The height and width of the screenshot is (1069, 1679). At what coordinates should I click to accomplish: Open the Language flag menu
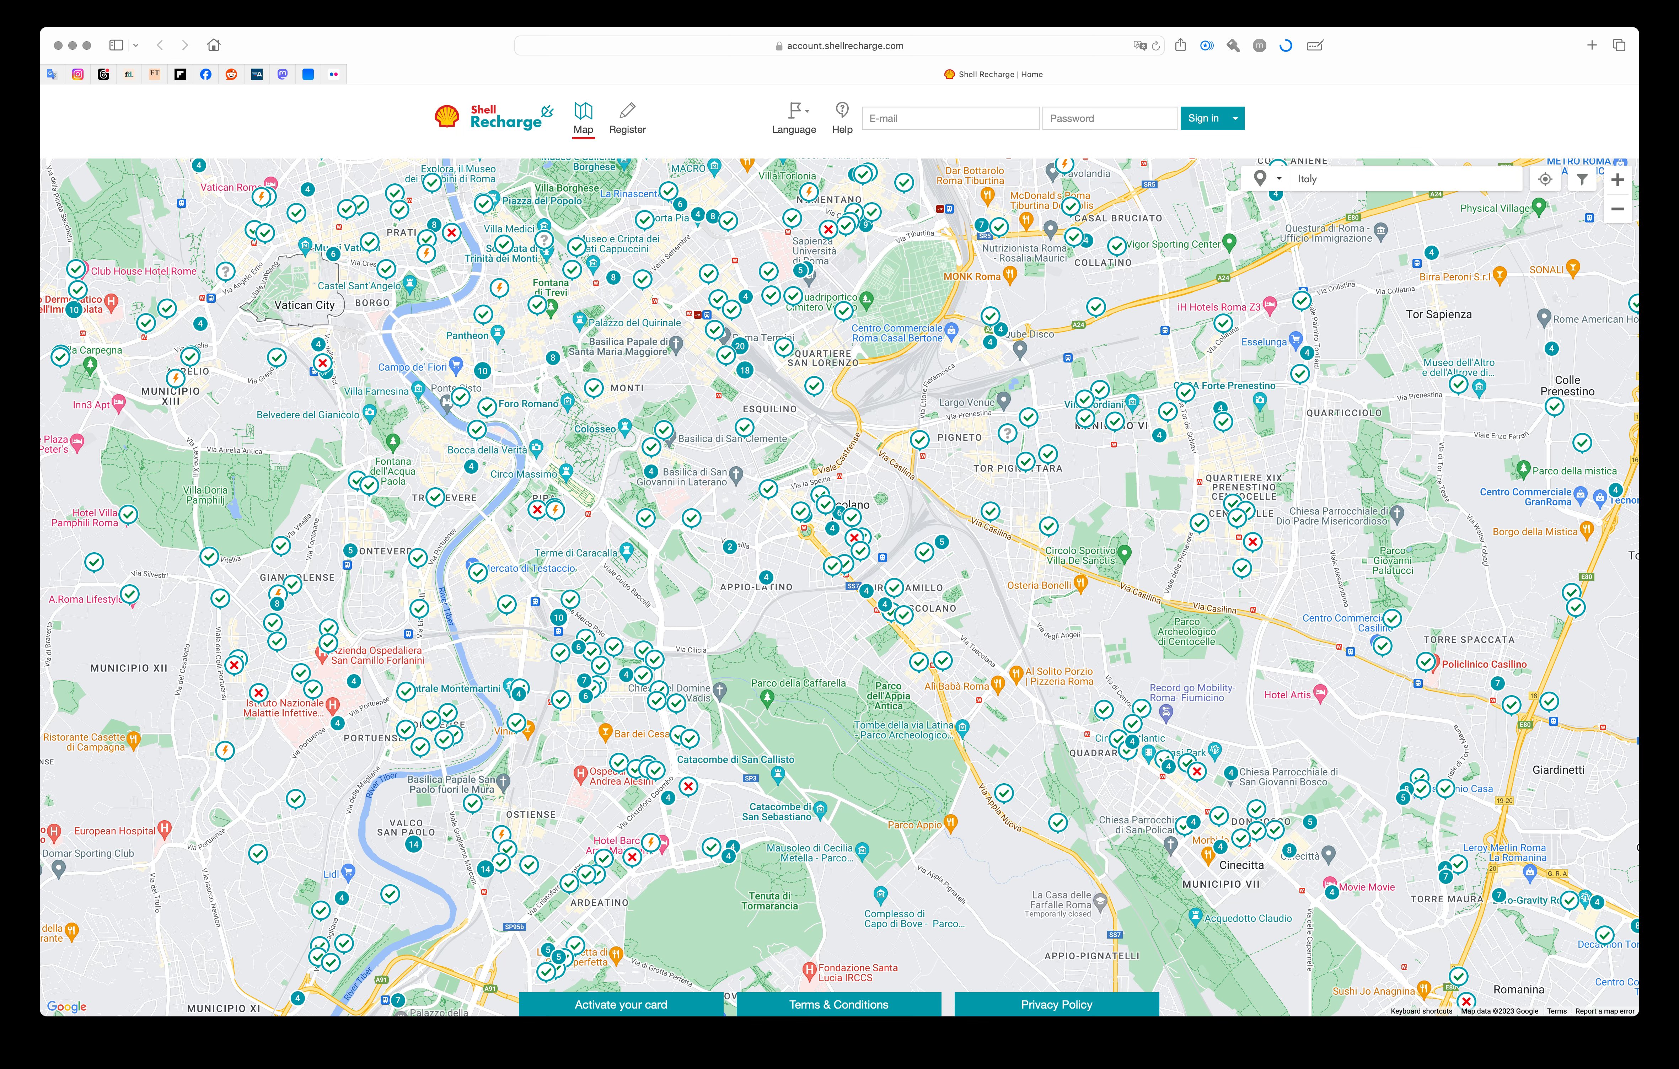794,119
